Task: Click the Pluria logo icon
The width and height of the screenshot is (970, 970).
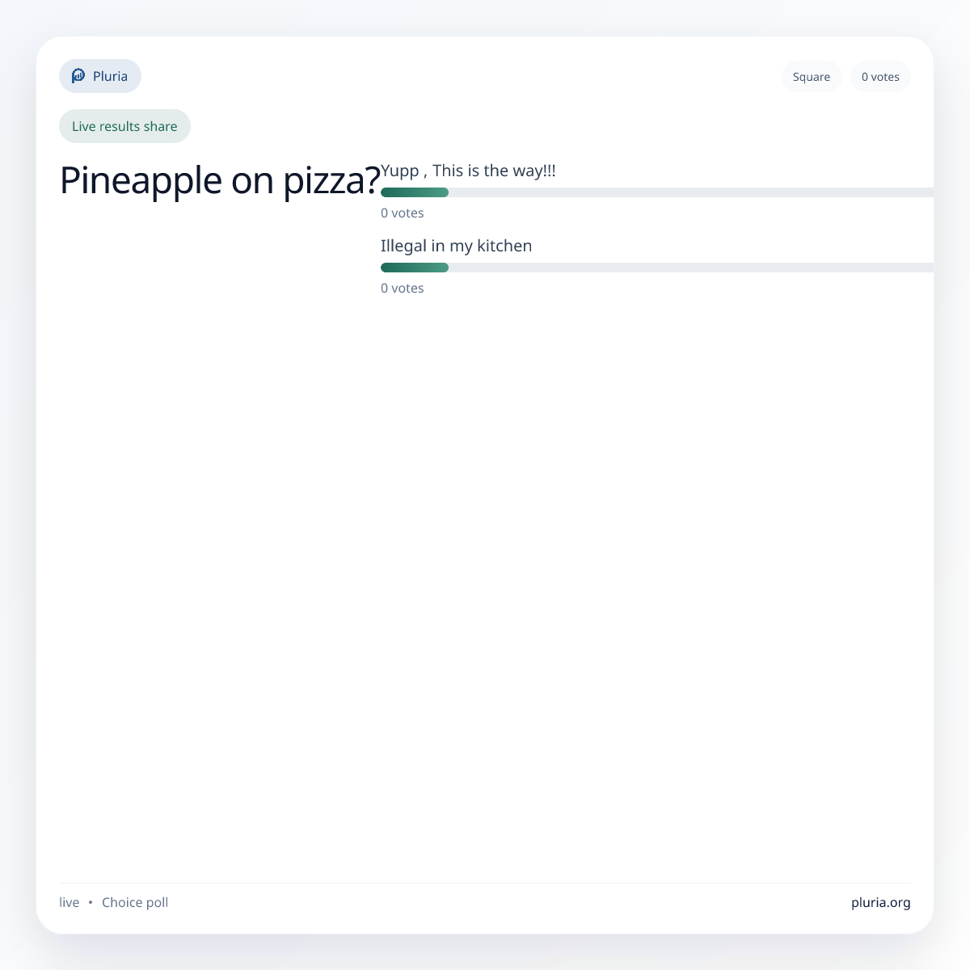Action: click(78, 76)
